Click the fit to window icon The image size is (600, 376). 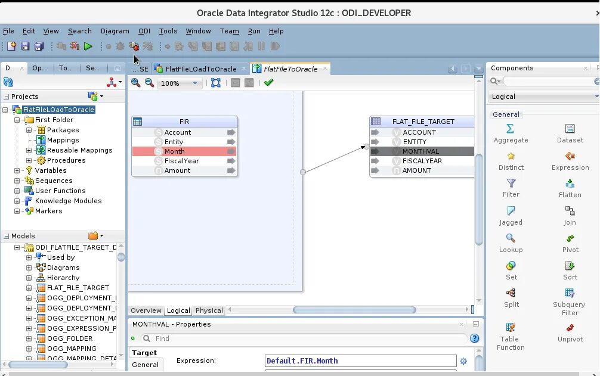click(216, 83)
